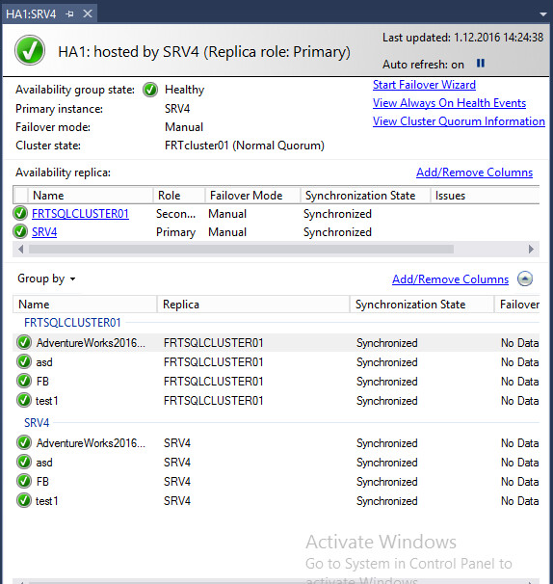Click the status icon for test1 under SRV4
553x584 pixels.
(24, 500)
